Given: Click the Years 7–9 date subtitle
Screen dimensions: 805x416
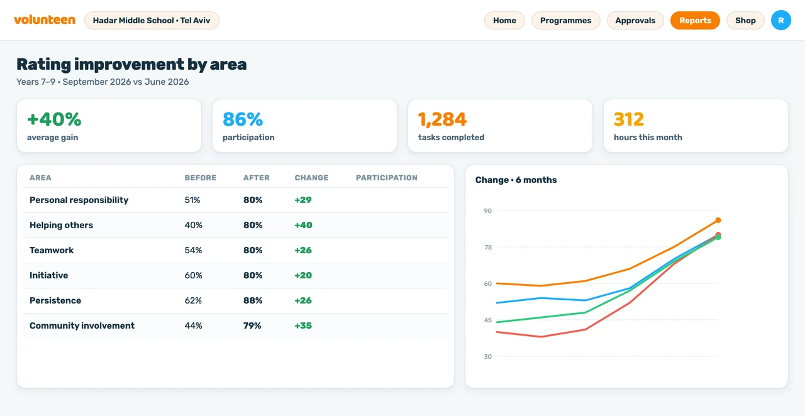Looking at the screenshot, I should coord(103,82).
